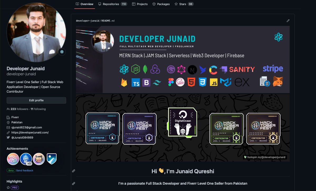Open the Projects tab
This screenshot has height=191, width=316.
[140, 4]
